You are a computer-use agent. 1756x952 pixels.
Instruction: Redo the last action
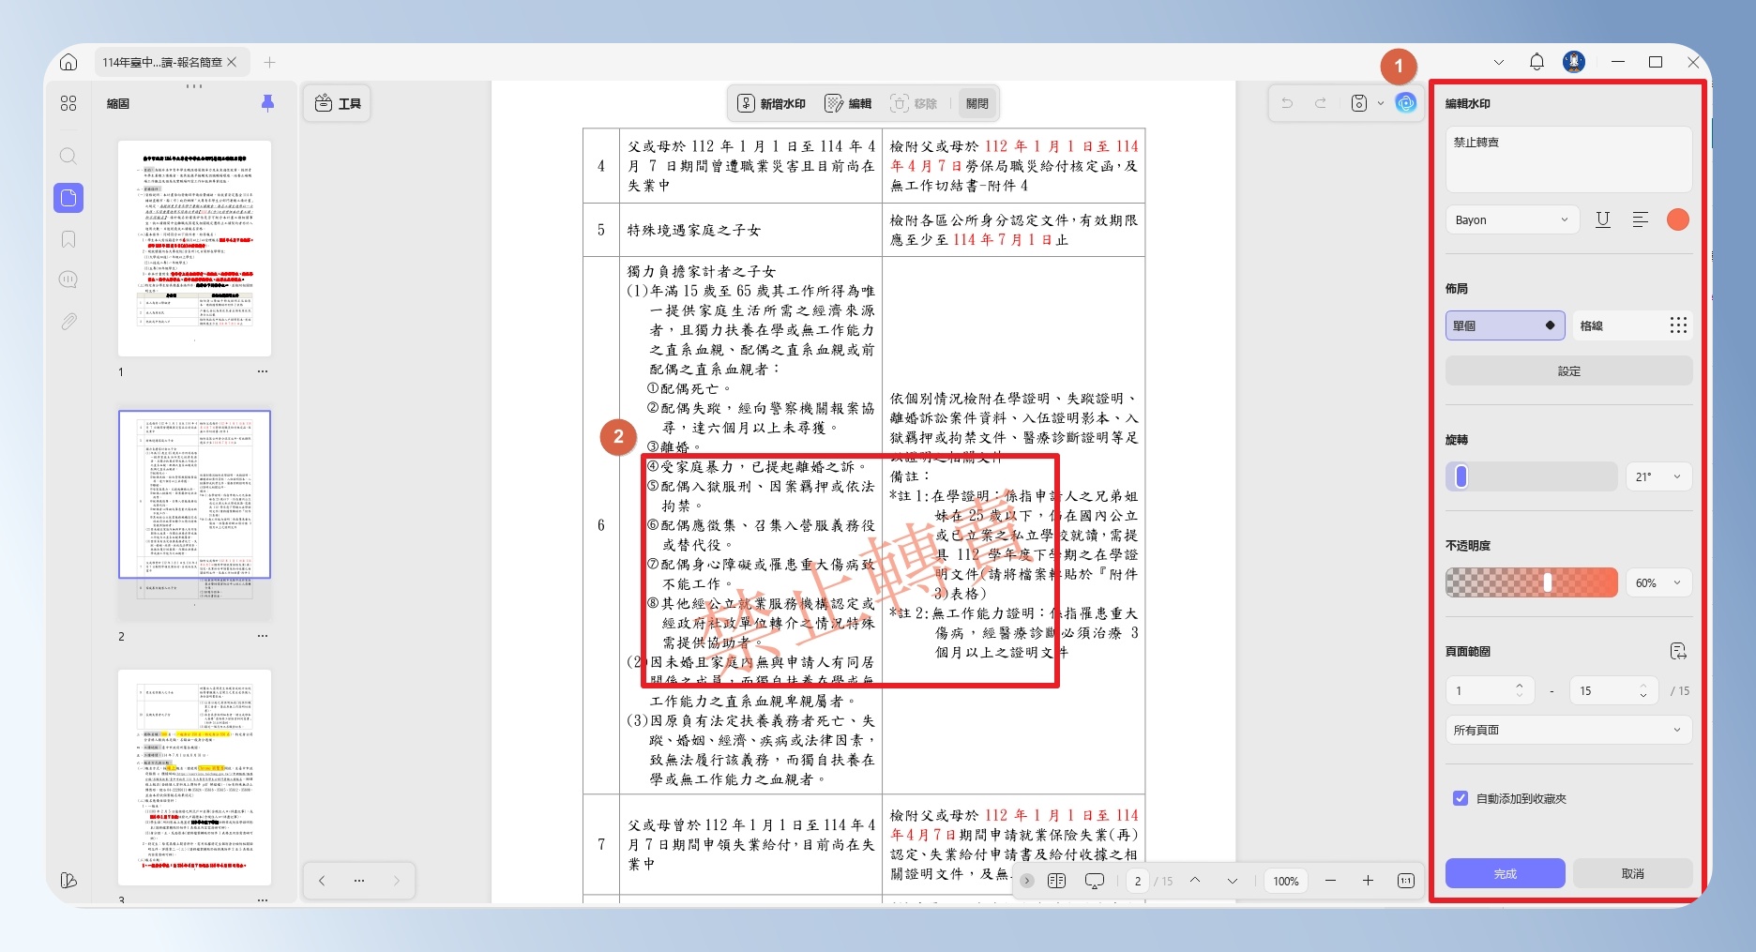click(1321, 103)
